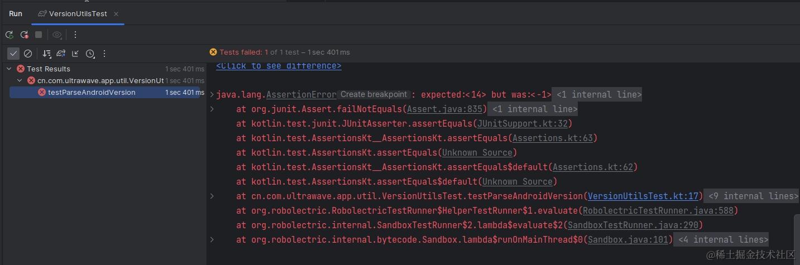Screen dimensions: 800x265
Task: Click the orange failed status icon
Action: [213, 52]
